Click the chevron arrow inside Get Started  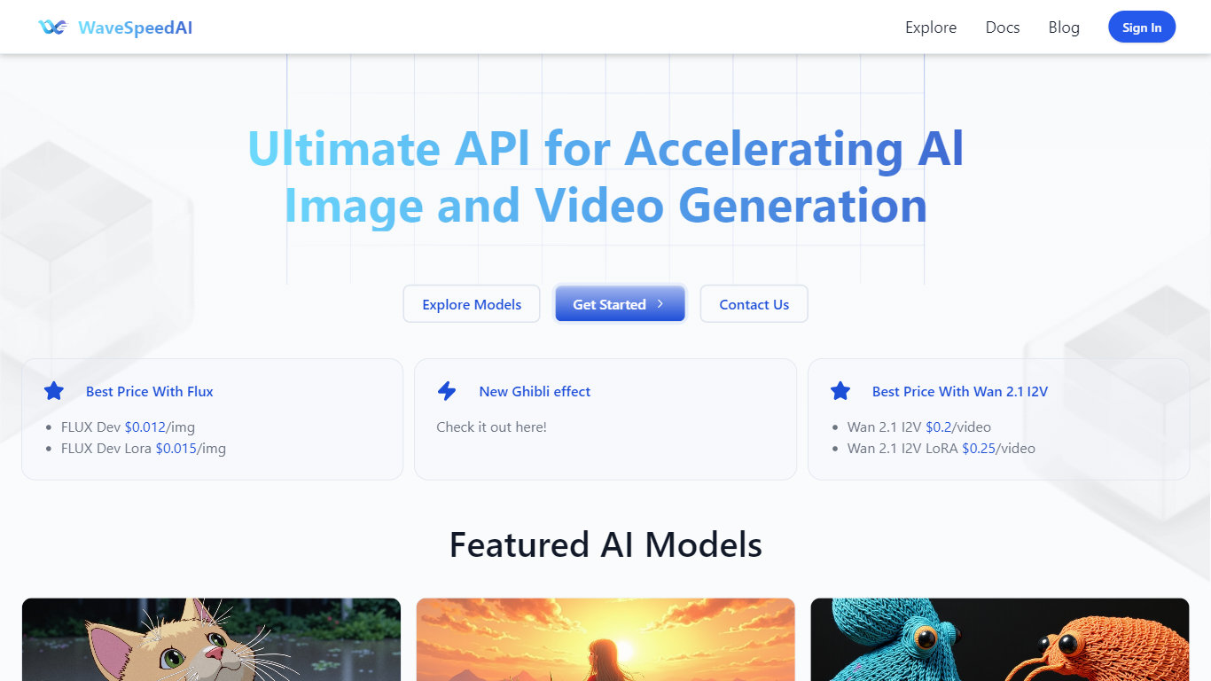click(660, 304)
